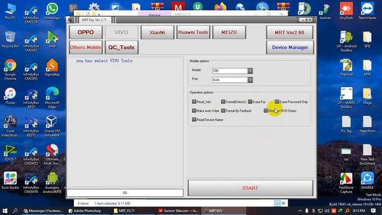
Task: Open tawk.to desktop shortcut
Action: click(325, 11)
